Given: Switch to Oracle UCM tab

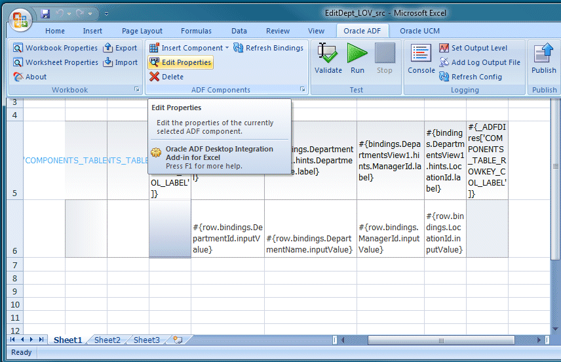Looking at the screenshot, I should coord(419,31).
